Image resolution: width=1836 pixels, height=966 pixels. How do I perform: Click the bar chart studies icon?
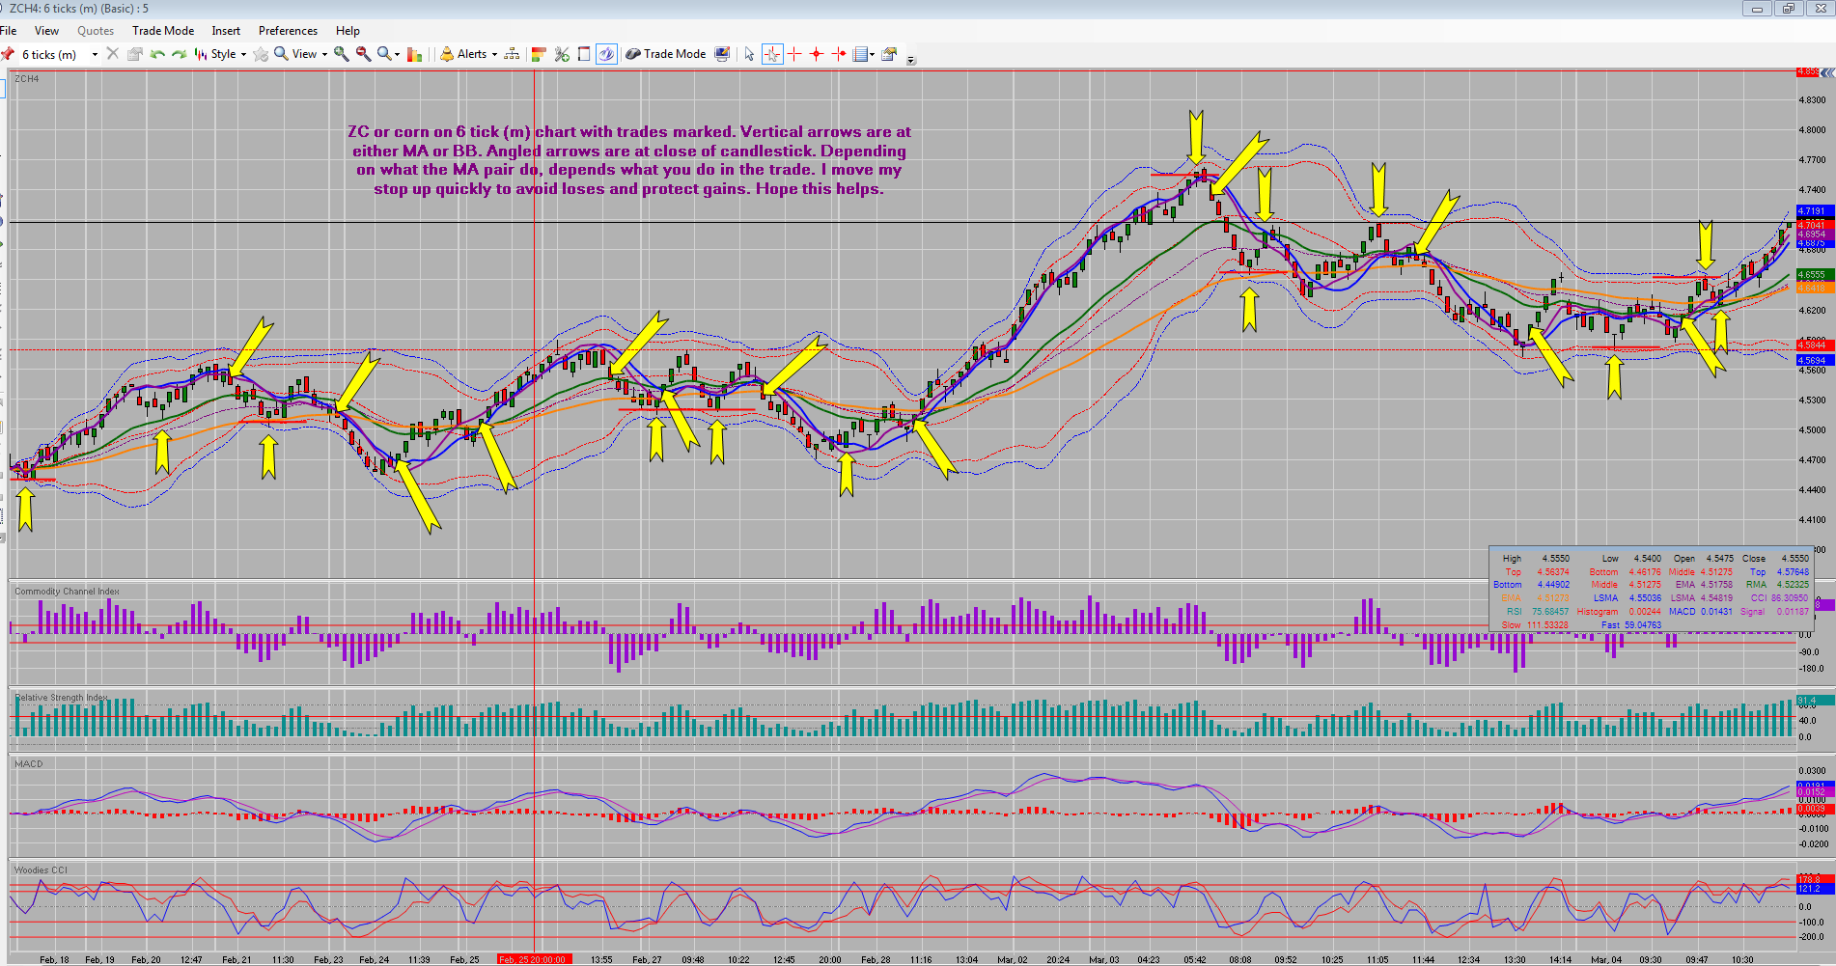coord(415,54)
